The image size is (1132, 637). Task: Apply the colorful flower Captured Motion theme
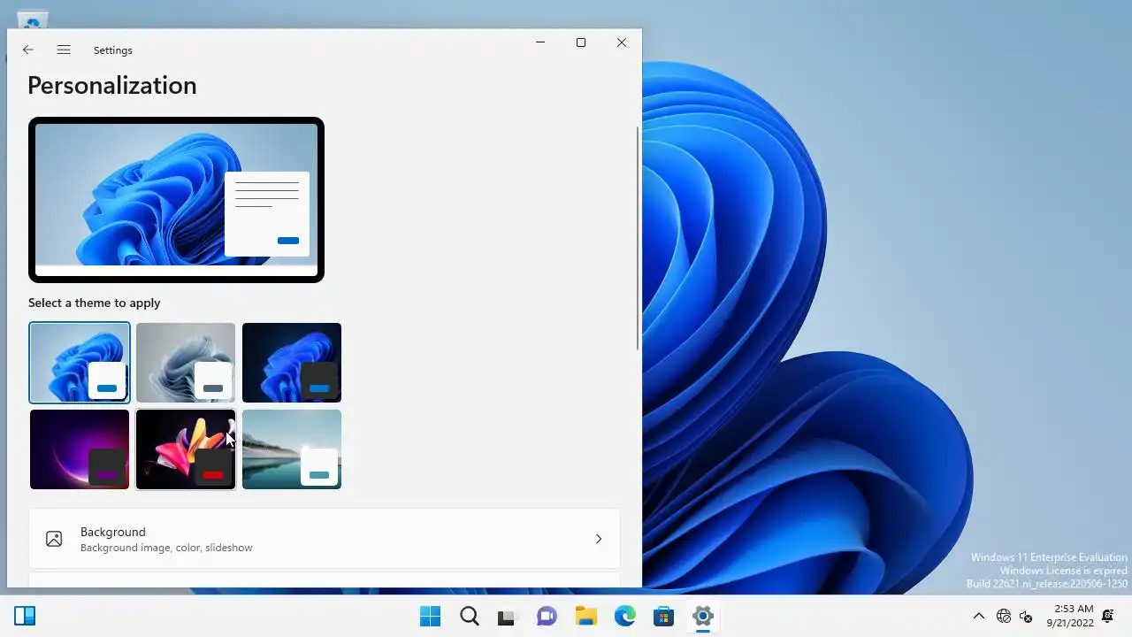(x=186, y=449)
